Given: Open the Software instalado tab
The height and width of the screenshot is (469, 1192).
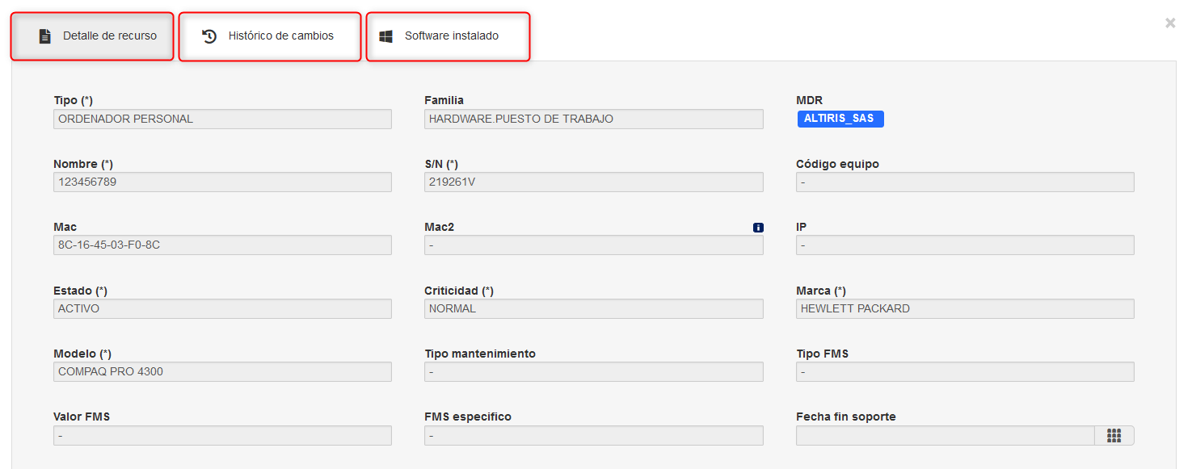Looking at the screenshot, I should click(448, 36).
